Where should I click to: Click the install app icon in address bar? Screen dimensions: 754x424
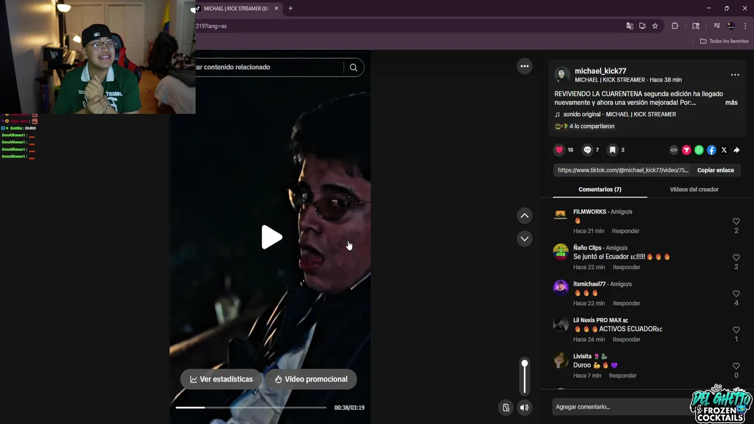coord(642,26)
